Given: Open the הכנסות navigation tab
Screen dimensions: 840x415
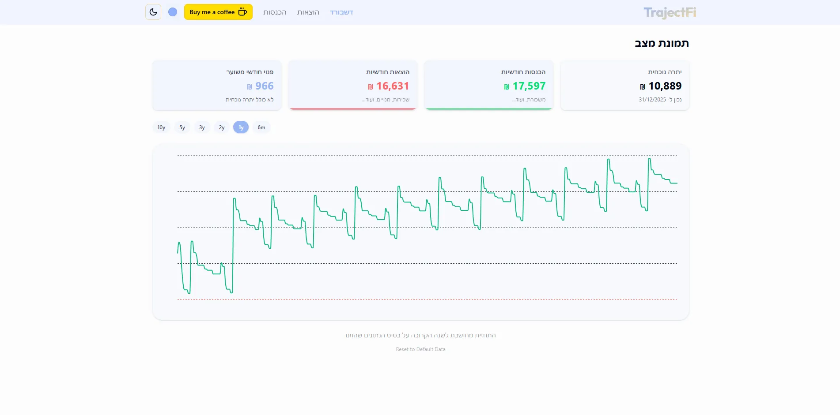Looking at the screenshot, I should coord(275,12).
